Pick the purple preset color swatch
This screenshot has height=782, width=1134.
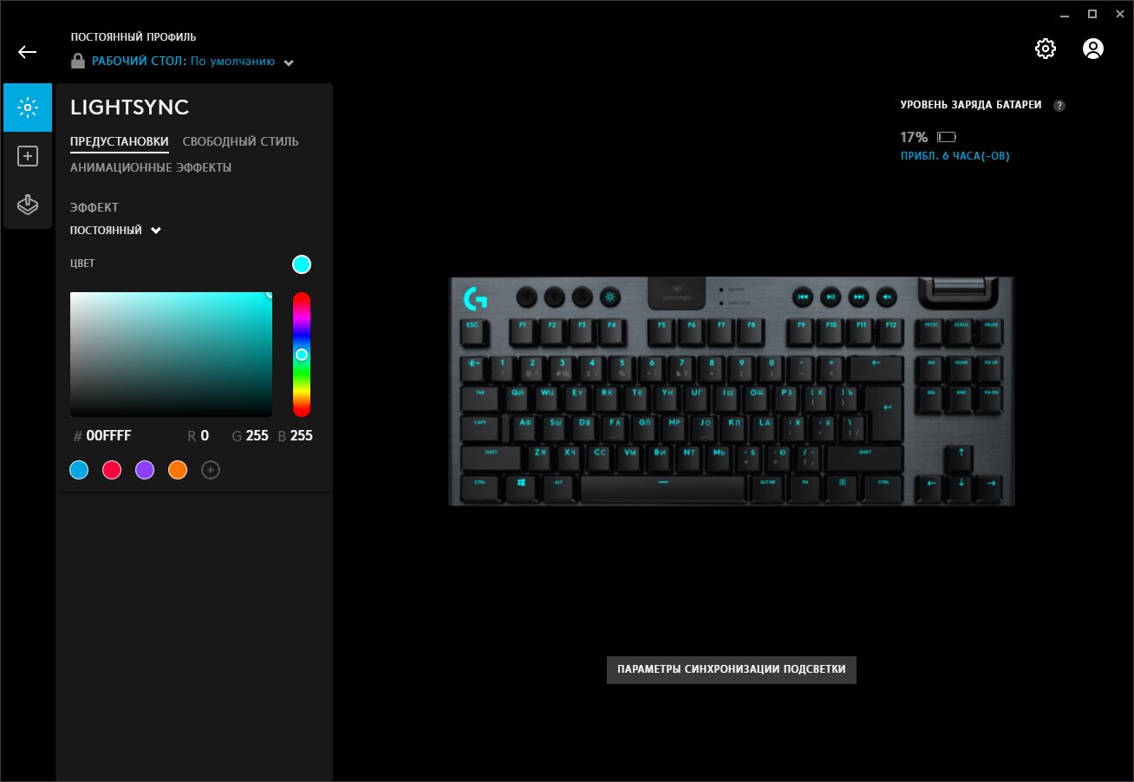(145, 470)
